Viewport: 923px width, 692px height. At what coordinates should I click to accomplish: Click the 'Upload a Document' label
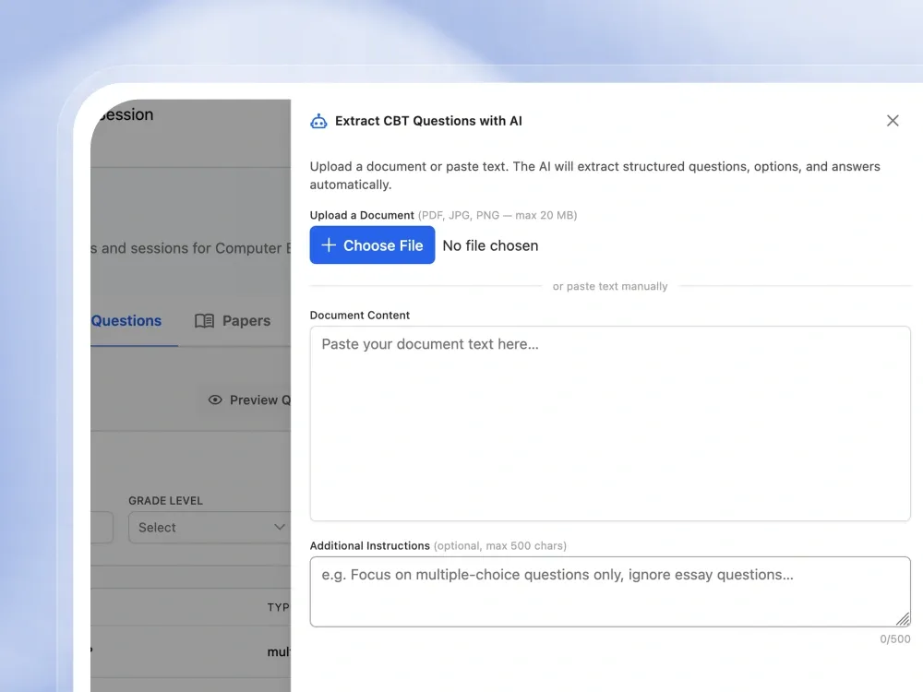point(362,215)
